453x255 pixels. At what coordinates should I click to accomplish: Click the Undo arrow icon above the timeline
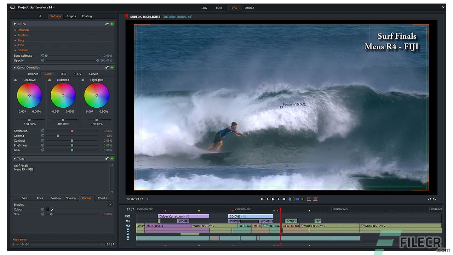[429, 199]
